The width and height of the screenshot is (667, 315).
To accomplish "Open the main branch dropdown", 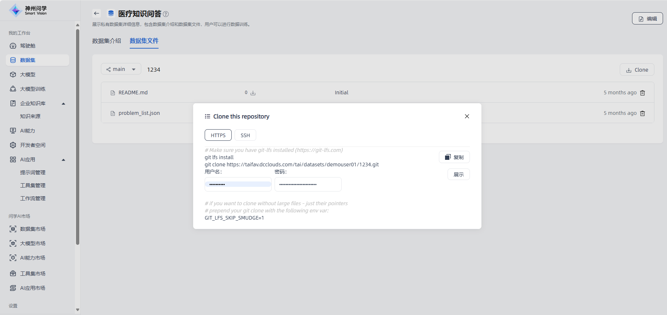I will 121,69.
